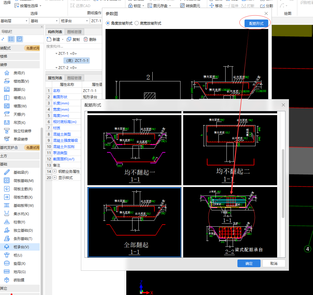Select the 集水坑(K) sump pit icon
This screenshot has width=313, height=295.
(x=7, y=214)
